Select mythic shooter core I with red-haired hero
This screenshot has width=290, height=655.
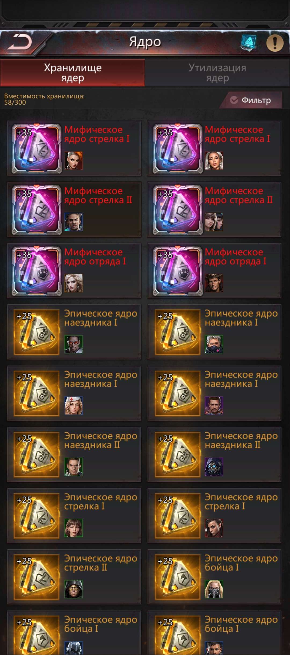click(74, 148)
